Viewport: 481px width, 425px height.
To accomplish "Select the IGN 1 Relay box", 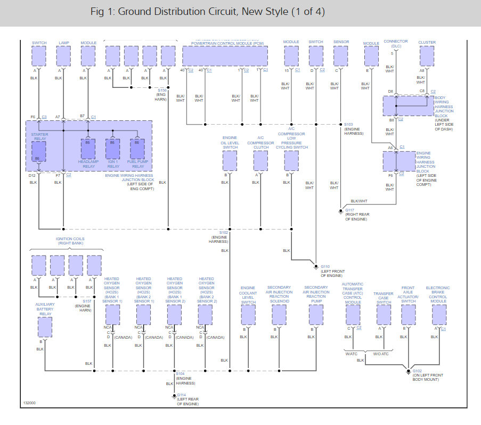I will (x=112, y=149).
